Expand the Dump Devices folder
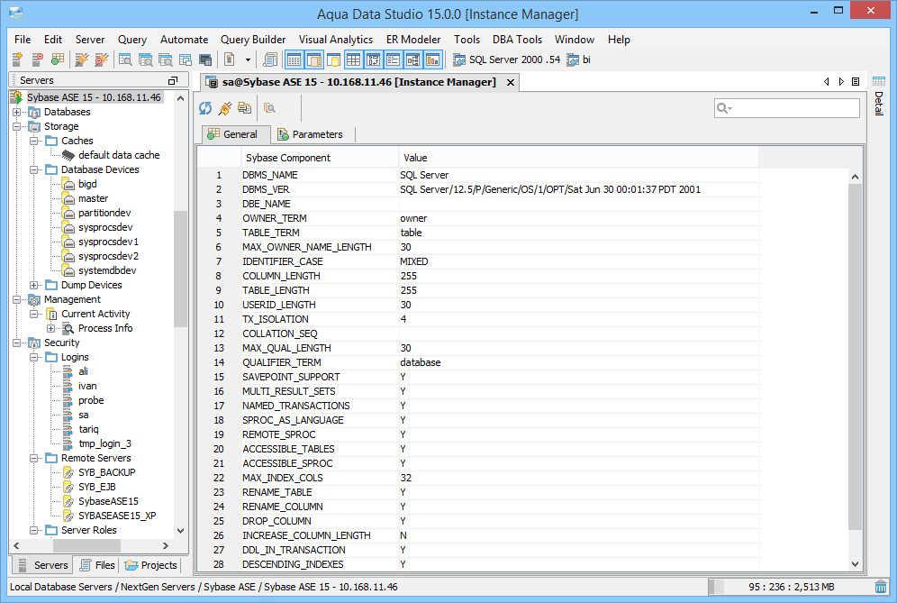 tap(34, 285)
